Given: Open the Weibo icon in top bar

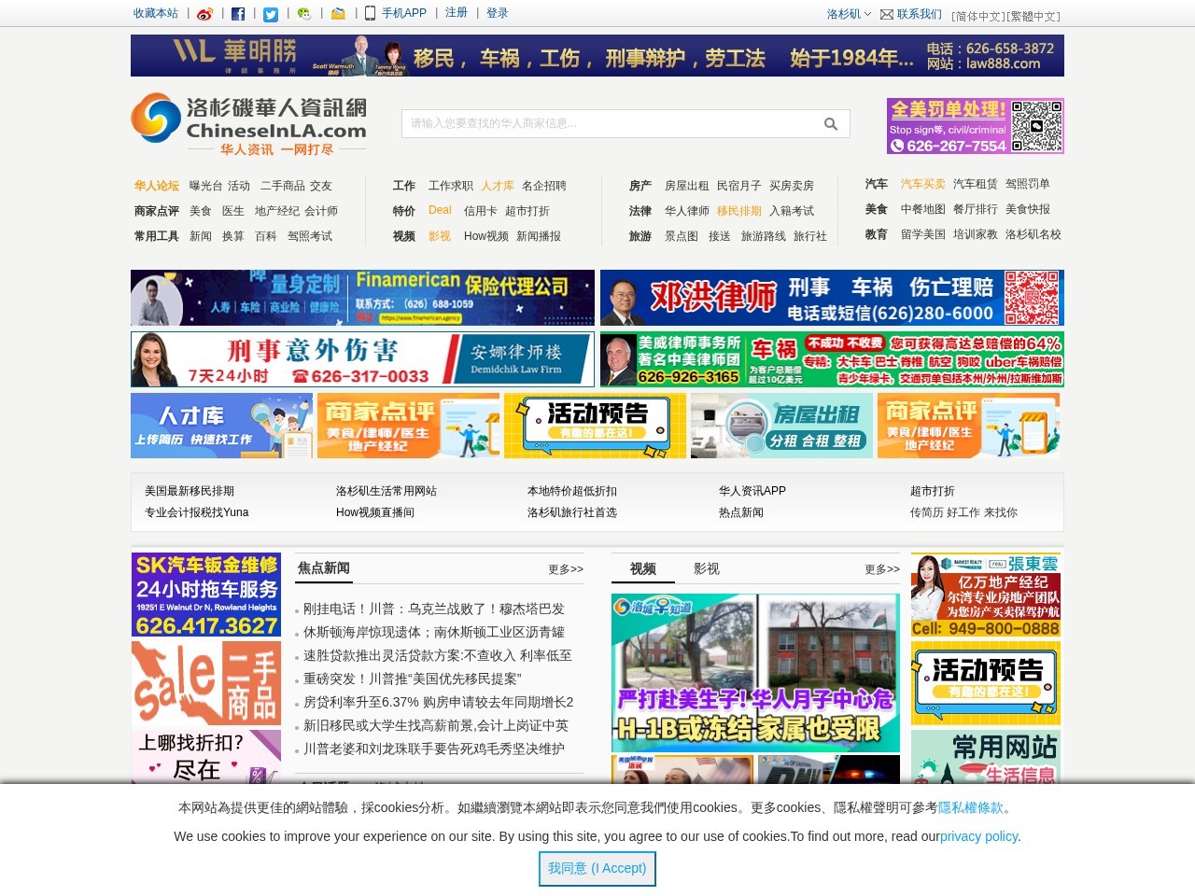Looking at the screenshot, I should tap(204, 14).
